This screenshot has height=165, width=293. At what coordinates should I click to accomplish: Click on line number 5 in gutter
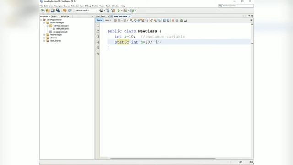98,48
